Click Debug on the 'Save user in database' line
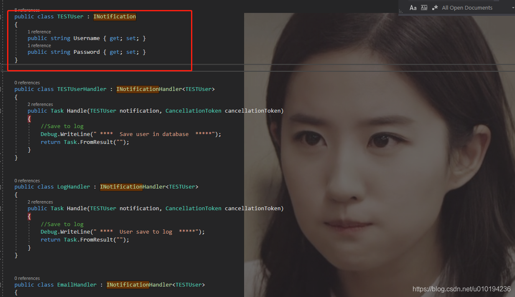This screenshot has width=515, height=297. 49,134
